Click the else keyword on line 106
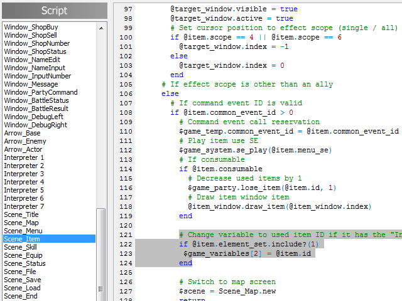The height and width of the screenshot is (301, 402). pyautogui.click(x=170, y=93)
